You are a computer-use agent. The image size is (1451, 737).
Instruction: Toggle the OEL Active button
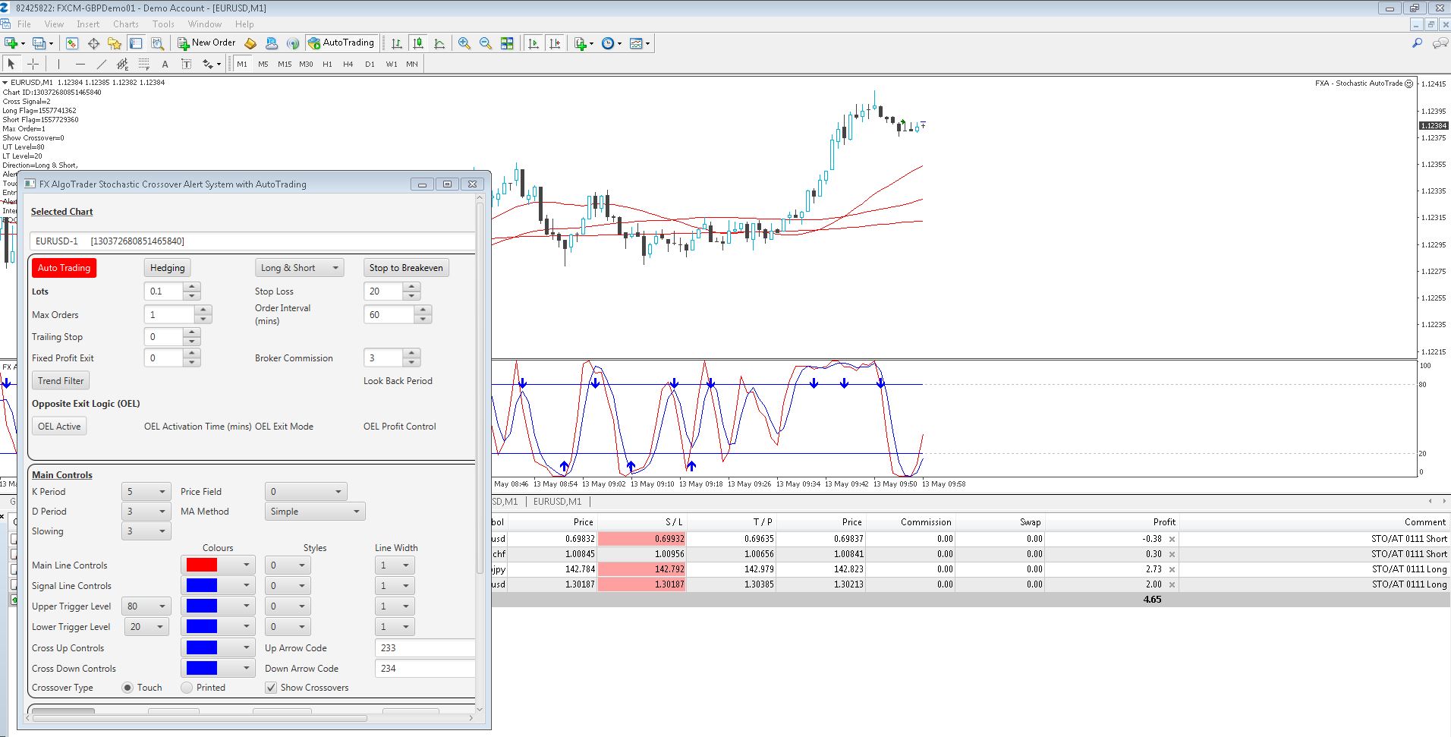coord(59,426)
